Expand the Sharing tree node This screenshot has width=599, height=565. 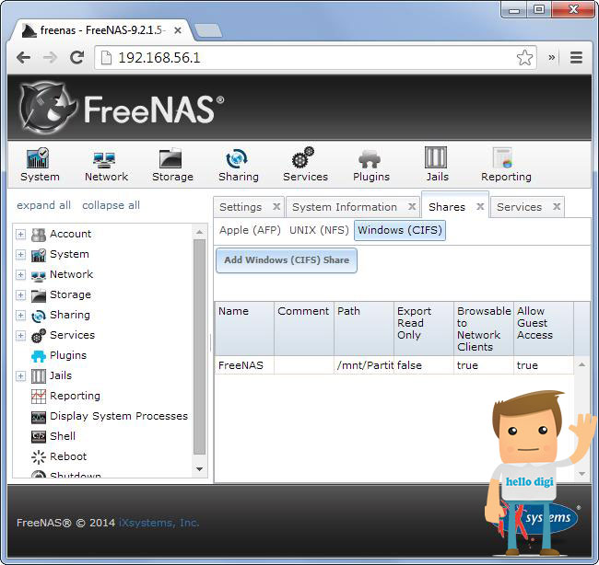point(20,315)
